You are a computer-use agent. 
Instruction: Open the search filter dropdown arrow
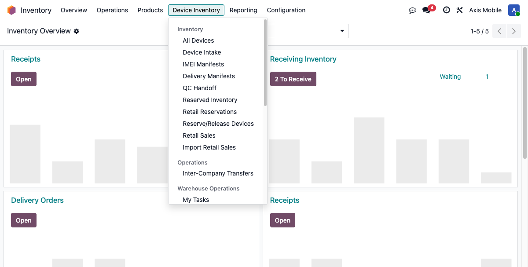[x=342, y=31]
